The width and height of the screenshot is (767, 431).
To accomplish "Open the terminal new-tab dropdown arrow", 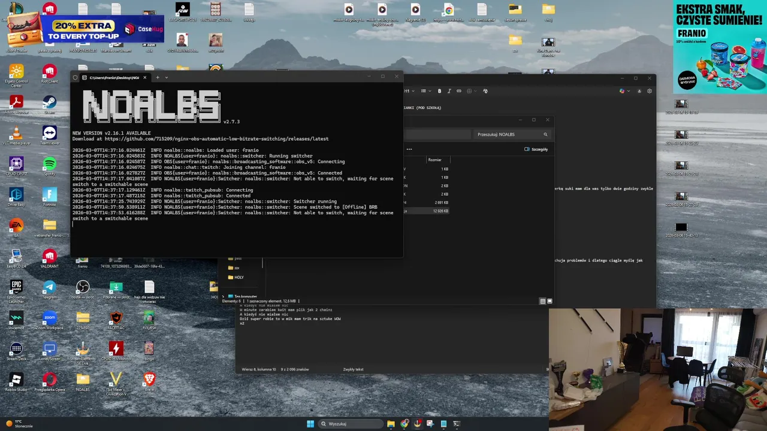I will pyautogui.click(x=167, y=77).
